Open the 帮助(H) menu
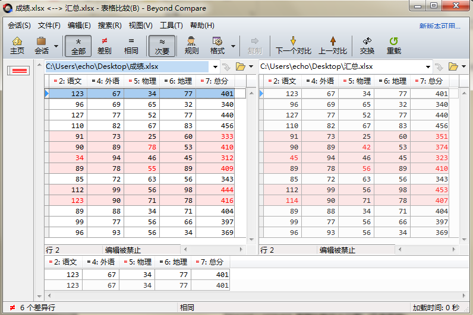473x315 pixels. [202, 26]
